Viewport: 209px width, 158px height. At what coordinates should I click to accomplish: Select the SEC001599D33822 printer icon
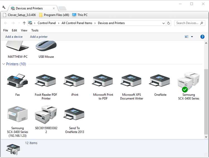[46, 114]
